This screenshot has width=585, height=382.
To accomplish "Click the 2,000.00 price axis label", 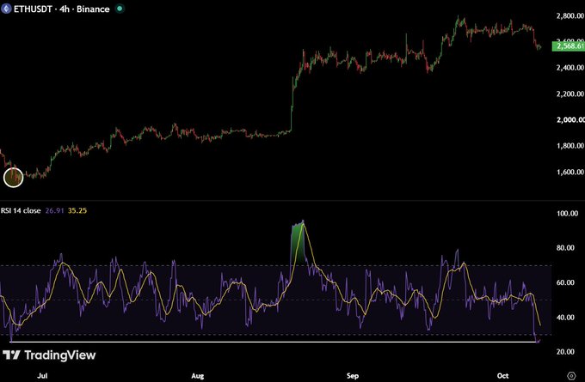I will pyautogui.click(x=570, y=120).
